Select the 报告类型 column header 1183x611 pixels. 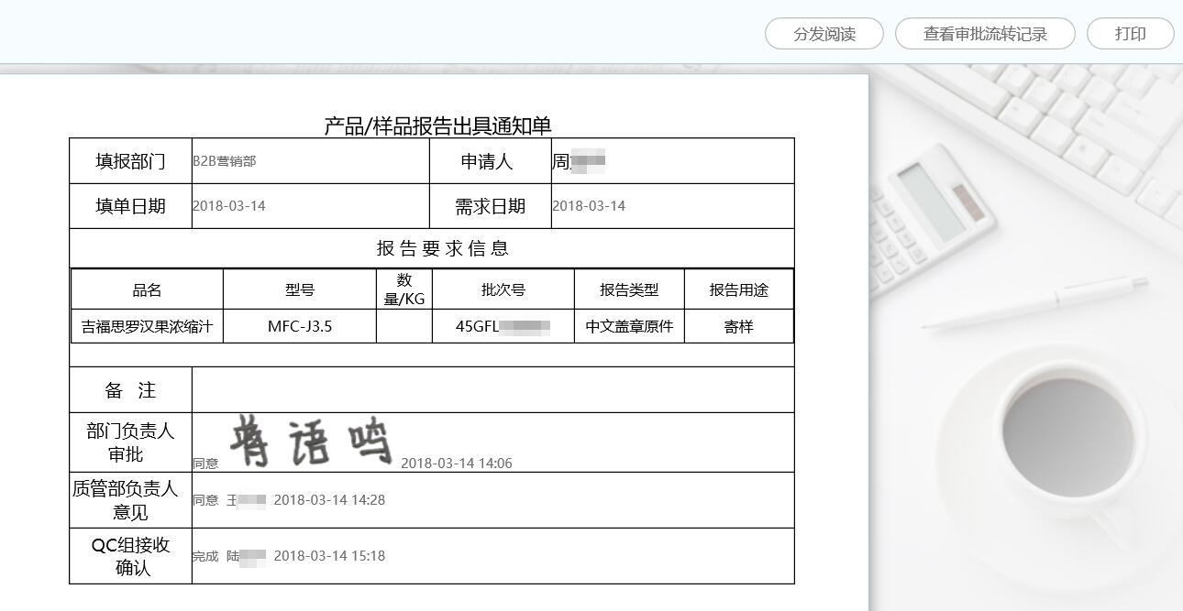[629, 289]
